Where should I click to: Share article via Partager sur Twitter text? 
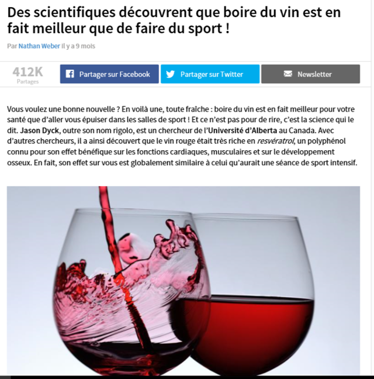[x=212, y=74]
